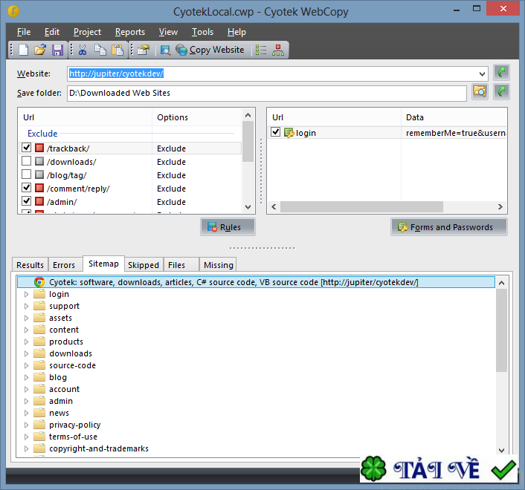The image size is (525, 490).
Task: Save the project with floppy disk icon
Action: click(x=57, y=50)
